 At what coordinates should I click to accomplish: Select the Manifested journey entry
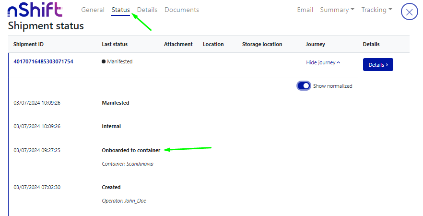pos(115,103)
